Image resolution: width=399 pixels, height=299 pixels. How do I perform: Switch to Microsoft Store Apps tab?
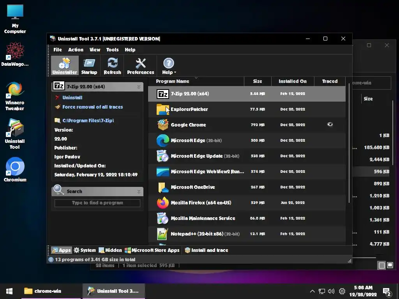(x=152, y=250)
